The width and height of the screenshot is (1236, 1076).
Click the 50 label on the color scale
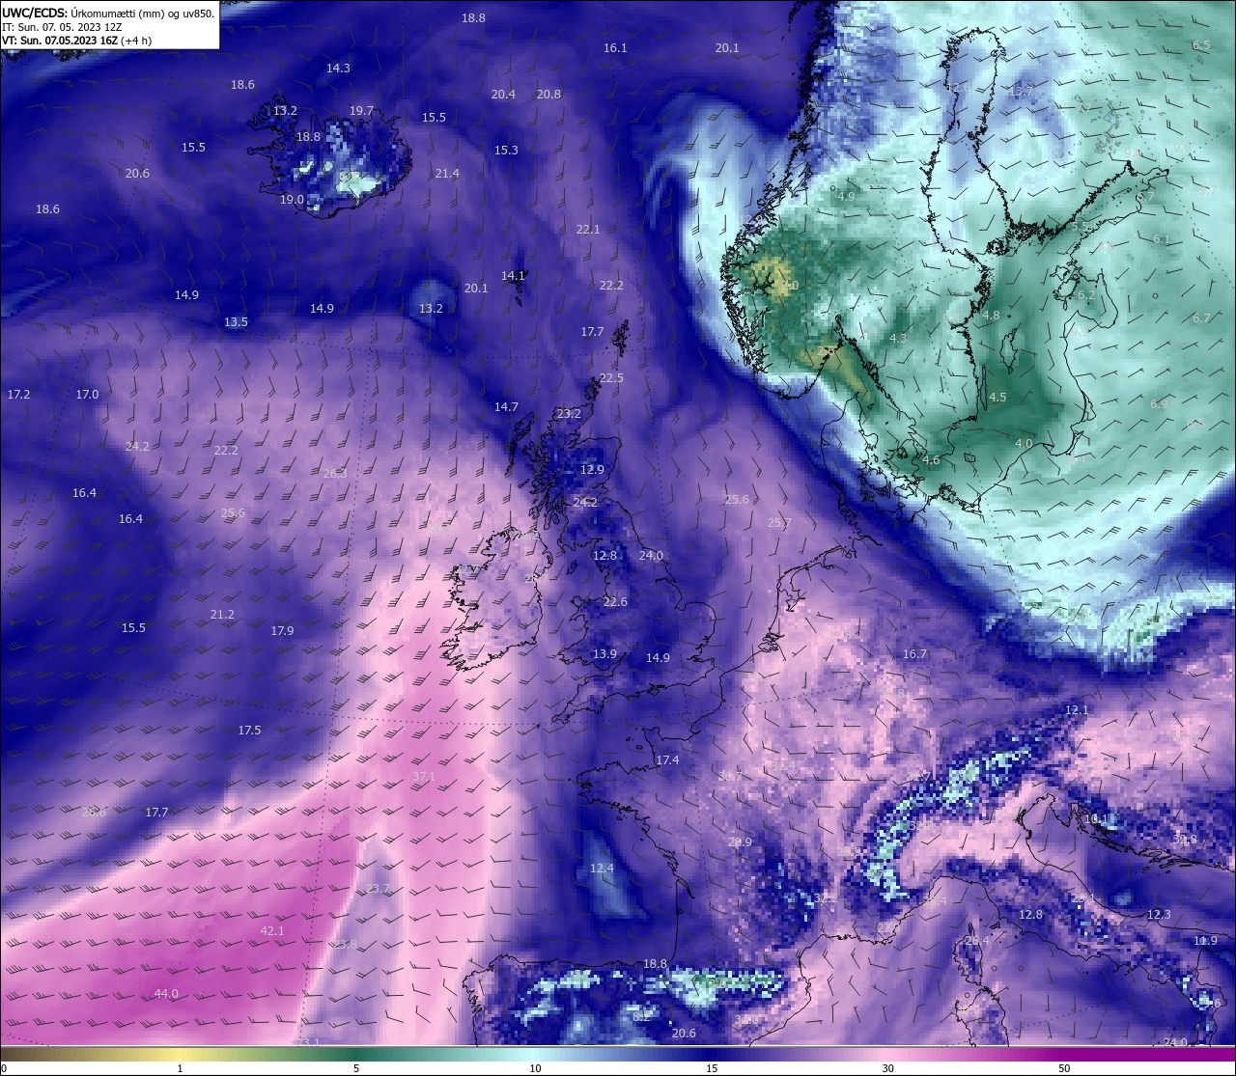click(1064, 1068)
